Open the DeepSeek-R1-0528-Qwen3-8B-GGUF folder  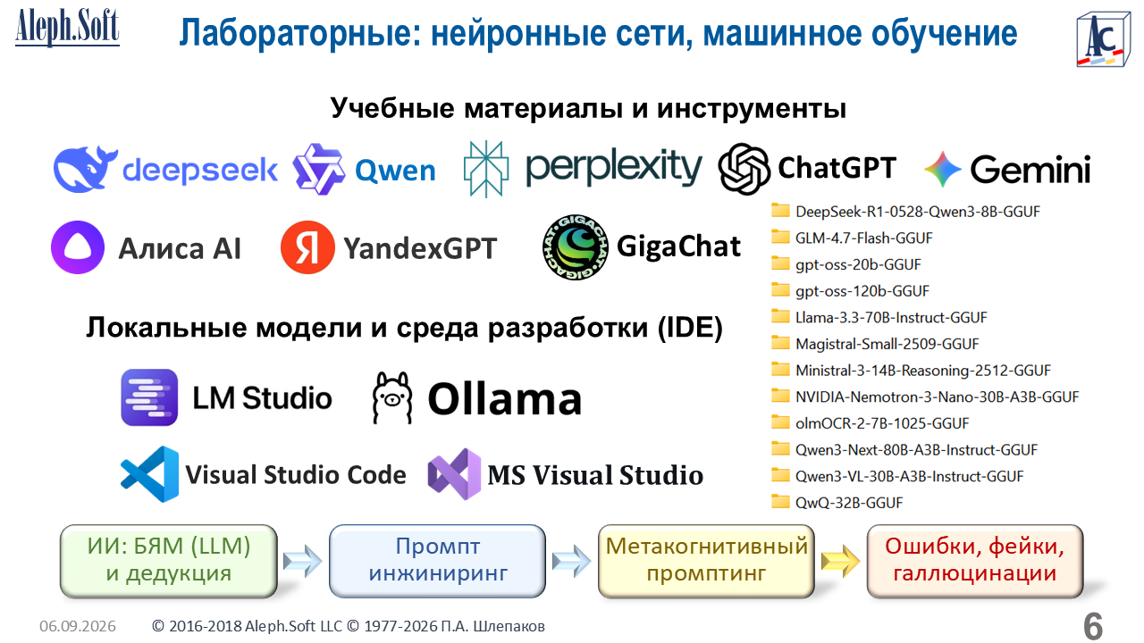(x=905, y=212)
